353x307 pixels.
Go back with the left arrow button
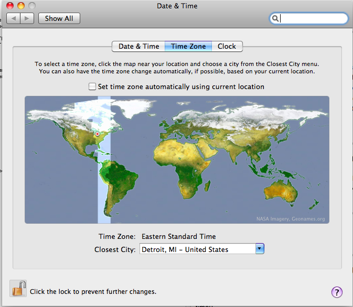point(14,18)
